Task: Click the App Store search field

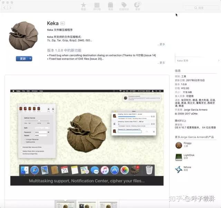Action: (x=201, y=8)
